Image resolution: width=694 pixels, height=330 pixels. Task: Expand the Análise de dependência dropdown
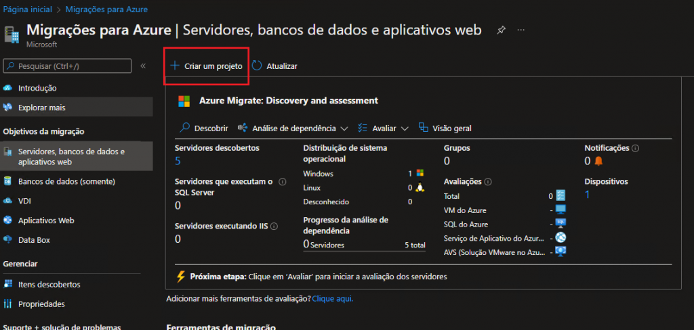(293, 128)
